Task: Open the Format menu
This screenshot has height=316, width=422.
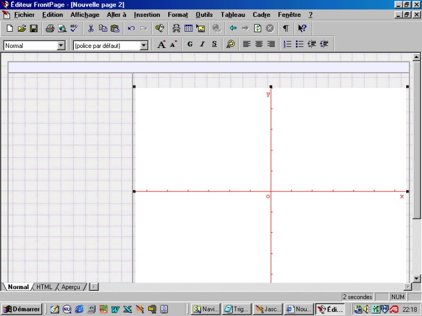Action: pos(178,15)
